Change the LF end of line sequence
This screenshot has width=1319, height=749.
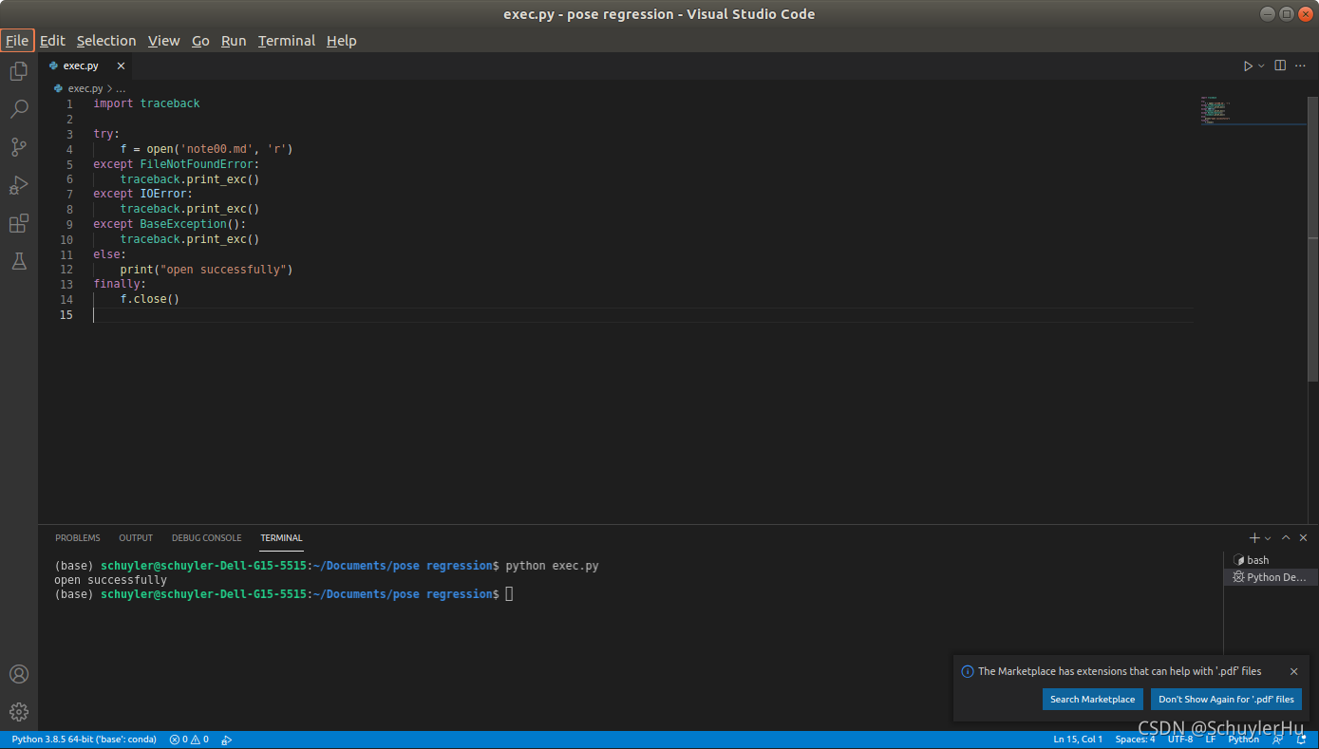[x=1211, y=740]
